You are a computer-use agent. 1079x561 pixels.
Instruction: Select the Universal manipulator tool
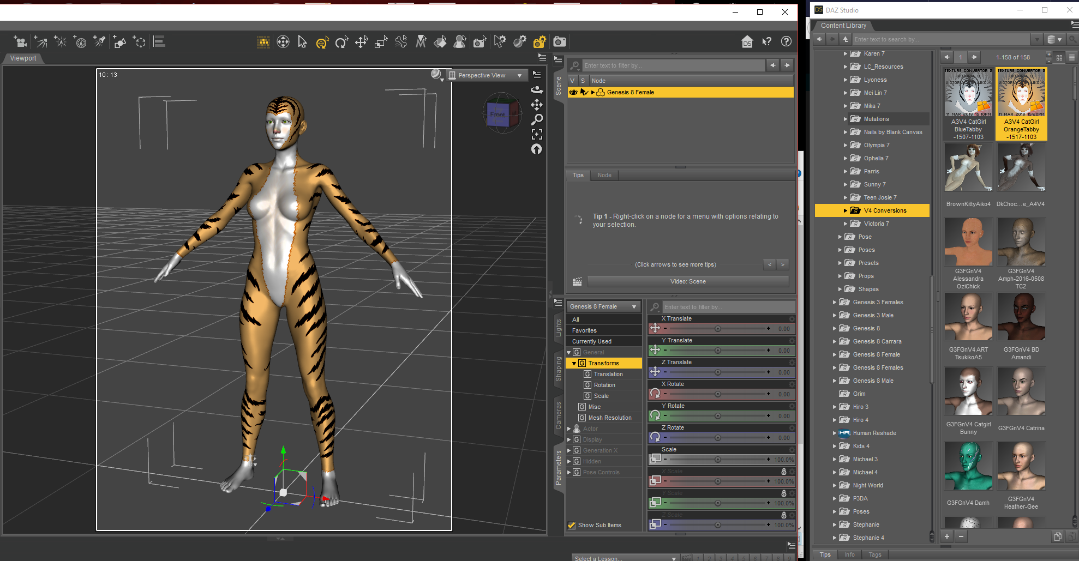coord(322,42)
